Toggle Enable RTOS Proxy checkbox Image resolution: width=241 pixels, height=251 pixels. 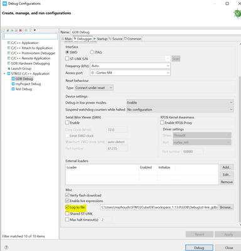162,122
